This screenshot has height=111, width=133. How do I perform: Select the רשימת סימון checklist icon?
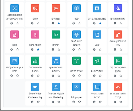pos(35,35)
